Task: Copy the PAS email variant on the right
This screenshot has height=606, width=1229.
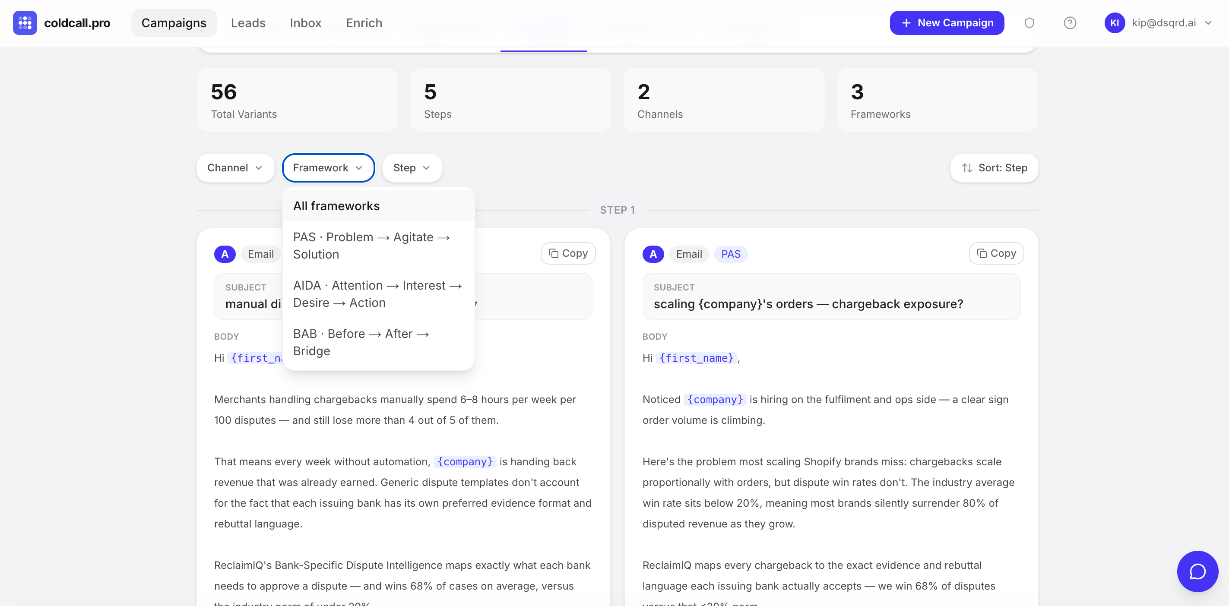Action: 996,253
